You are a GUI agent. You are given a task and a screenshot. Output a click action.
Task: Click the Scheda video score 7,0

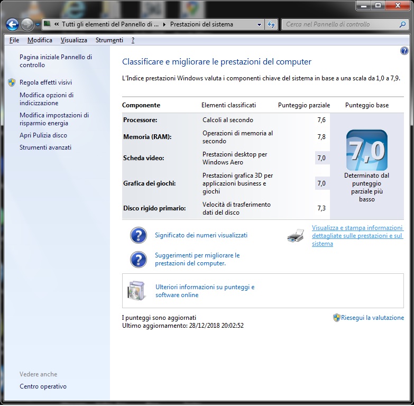(321, 158)
